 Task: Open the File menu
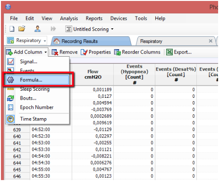point(14,18)
